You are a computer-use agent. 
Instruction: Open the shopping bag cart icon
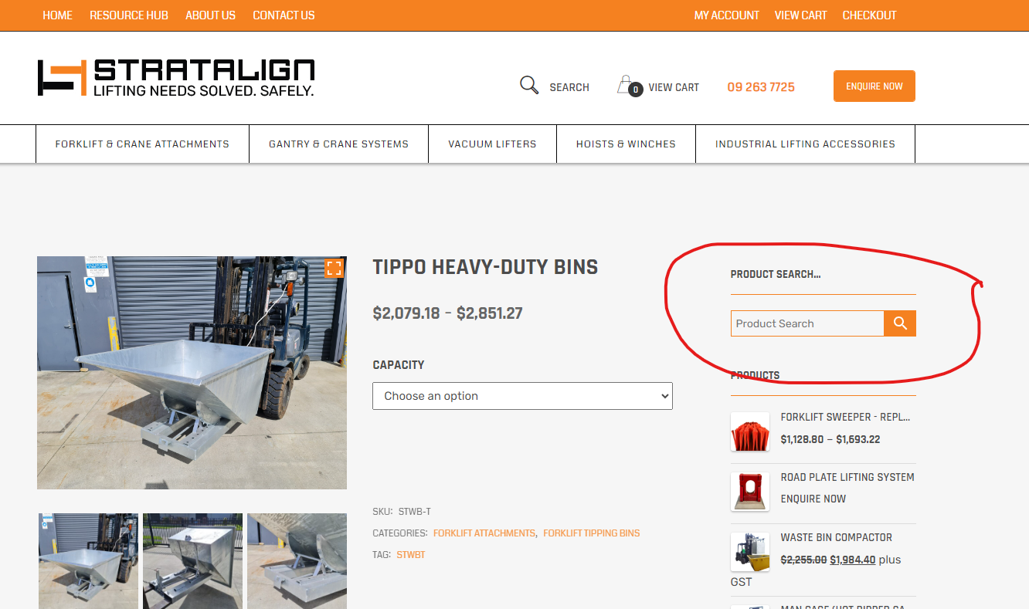(x=628, y=86)
